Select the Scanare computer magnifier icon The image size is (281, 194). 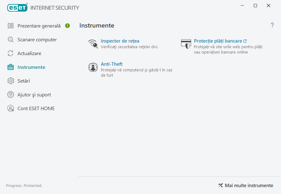[x=10, y=39]
